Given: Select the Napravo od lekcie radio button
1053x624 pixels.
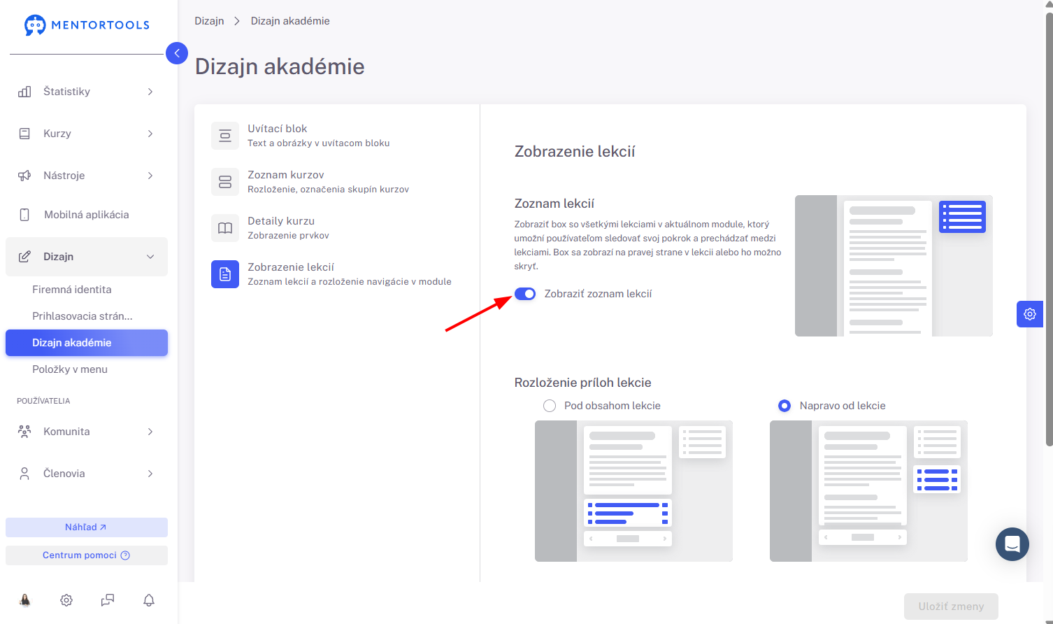Looking at the screenshot, I should (x=785, y=406).
